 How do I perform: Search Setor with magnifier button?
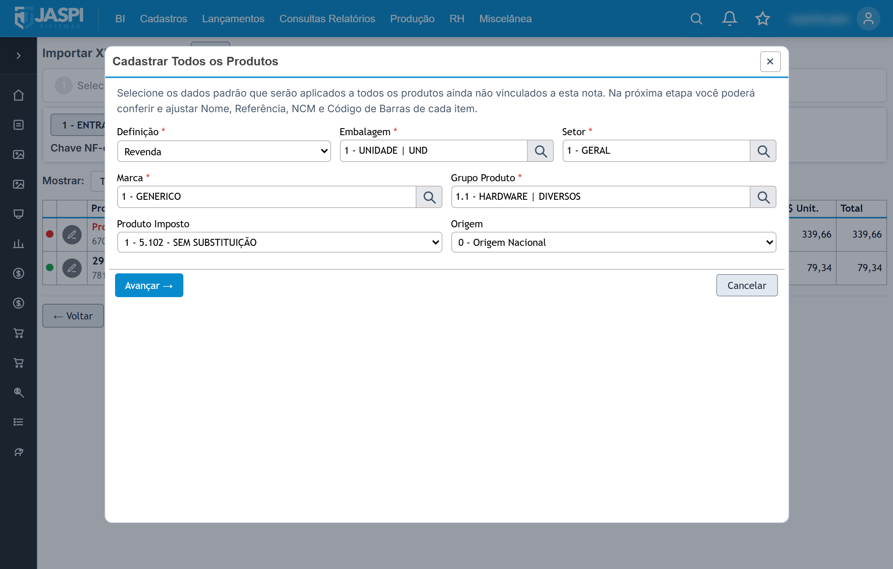[763, 151]
